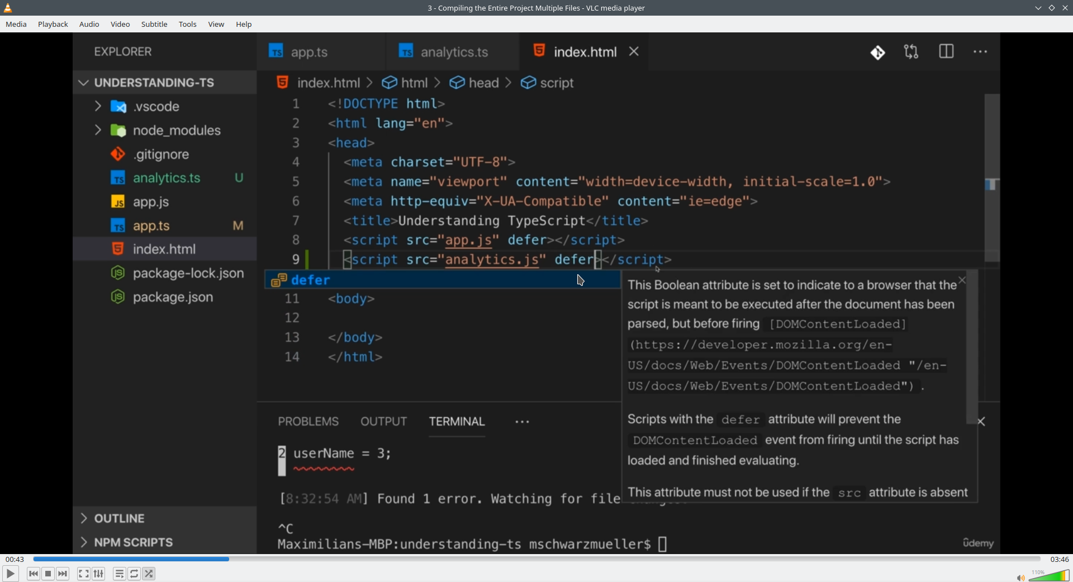The height and width of the screenshot is (582, 1073).
Task: Toggle fullscreen video mode
Action: pos(83,574)
